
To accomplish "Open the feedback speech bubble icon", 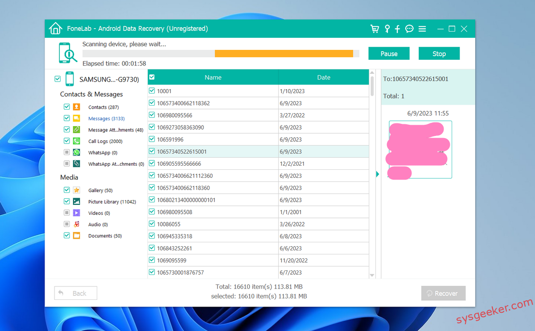I will point(409,29).
